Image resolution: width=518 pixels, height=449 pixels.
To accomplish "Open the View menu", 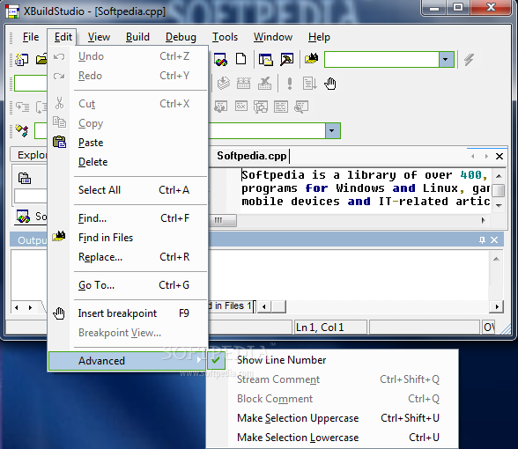I will 99,37.
